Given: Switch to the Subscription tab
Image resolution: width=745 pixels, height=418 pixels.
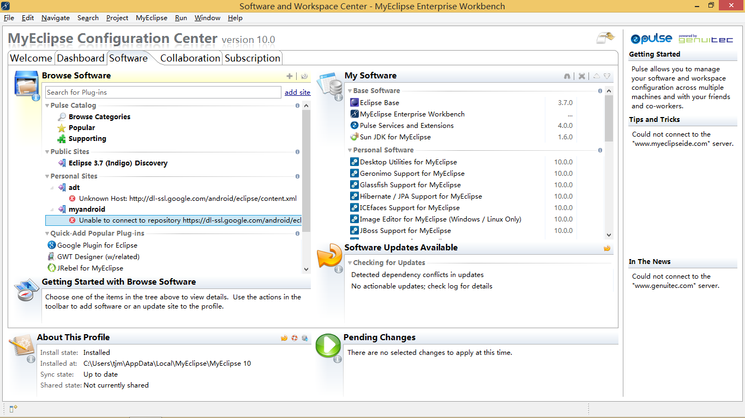Looking at the screenshot, I should tap(253, 58).
